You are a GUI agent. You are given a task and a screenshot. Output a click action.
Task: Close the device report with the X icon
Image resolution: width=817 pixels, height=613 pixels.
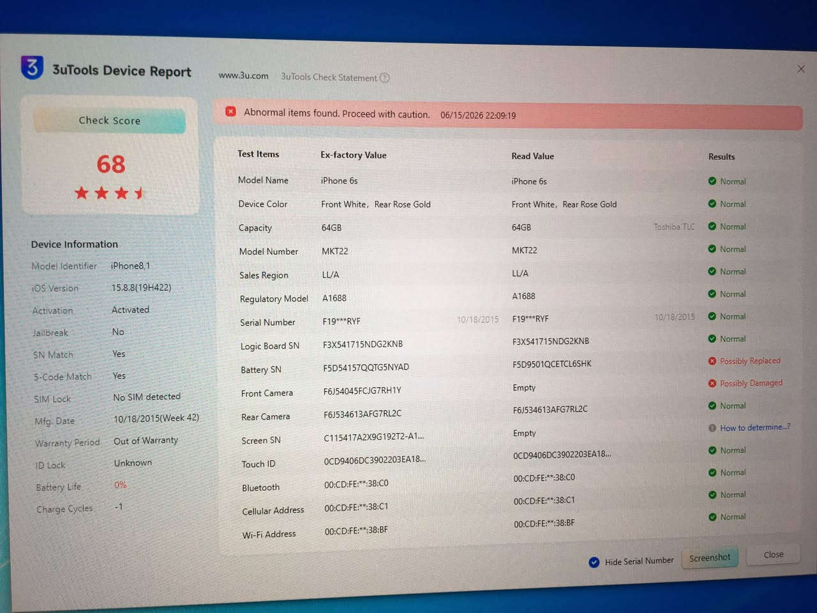coord(801,69)
